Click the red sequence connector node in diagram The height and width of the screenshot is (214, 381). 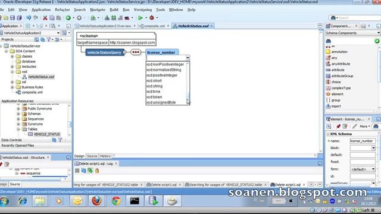click(x=136, y=52)
